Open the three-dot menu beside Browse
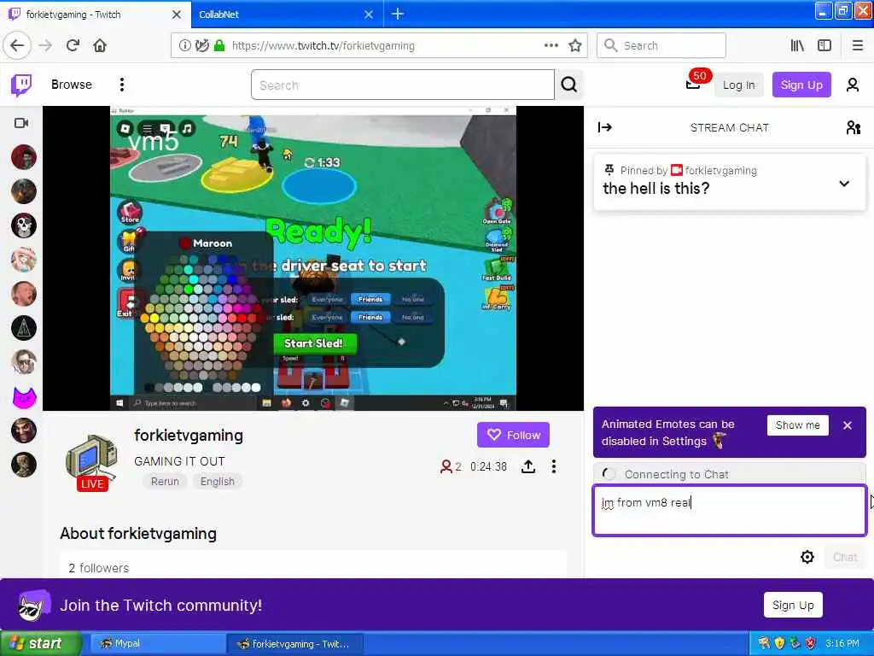The width and height of the screenshot is (874, 656). [121, 85]
